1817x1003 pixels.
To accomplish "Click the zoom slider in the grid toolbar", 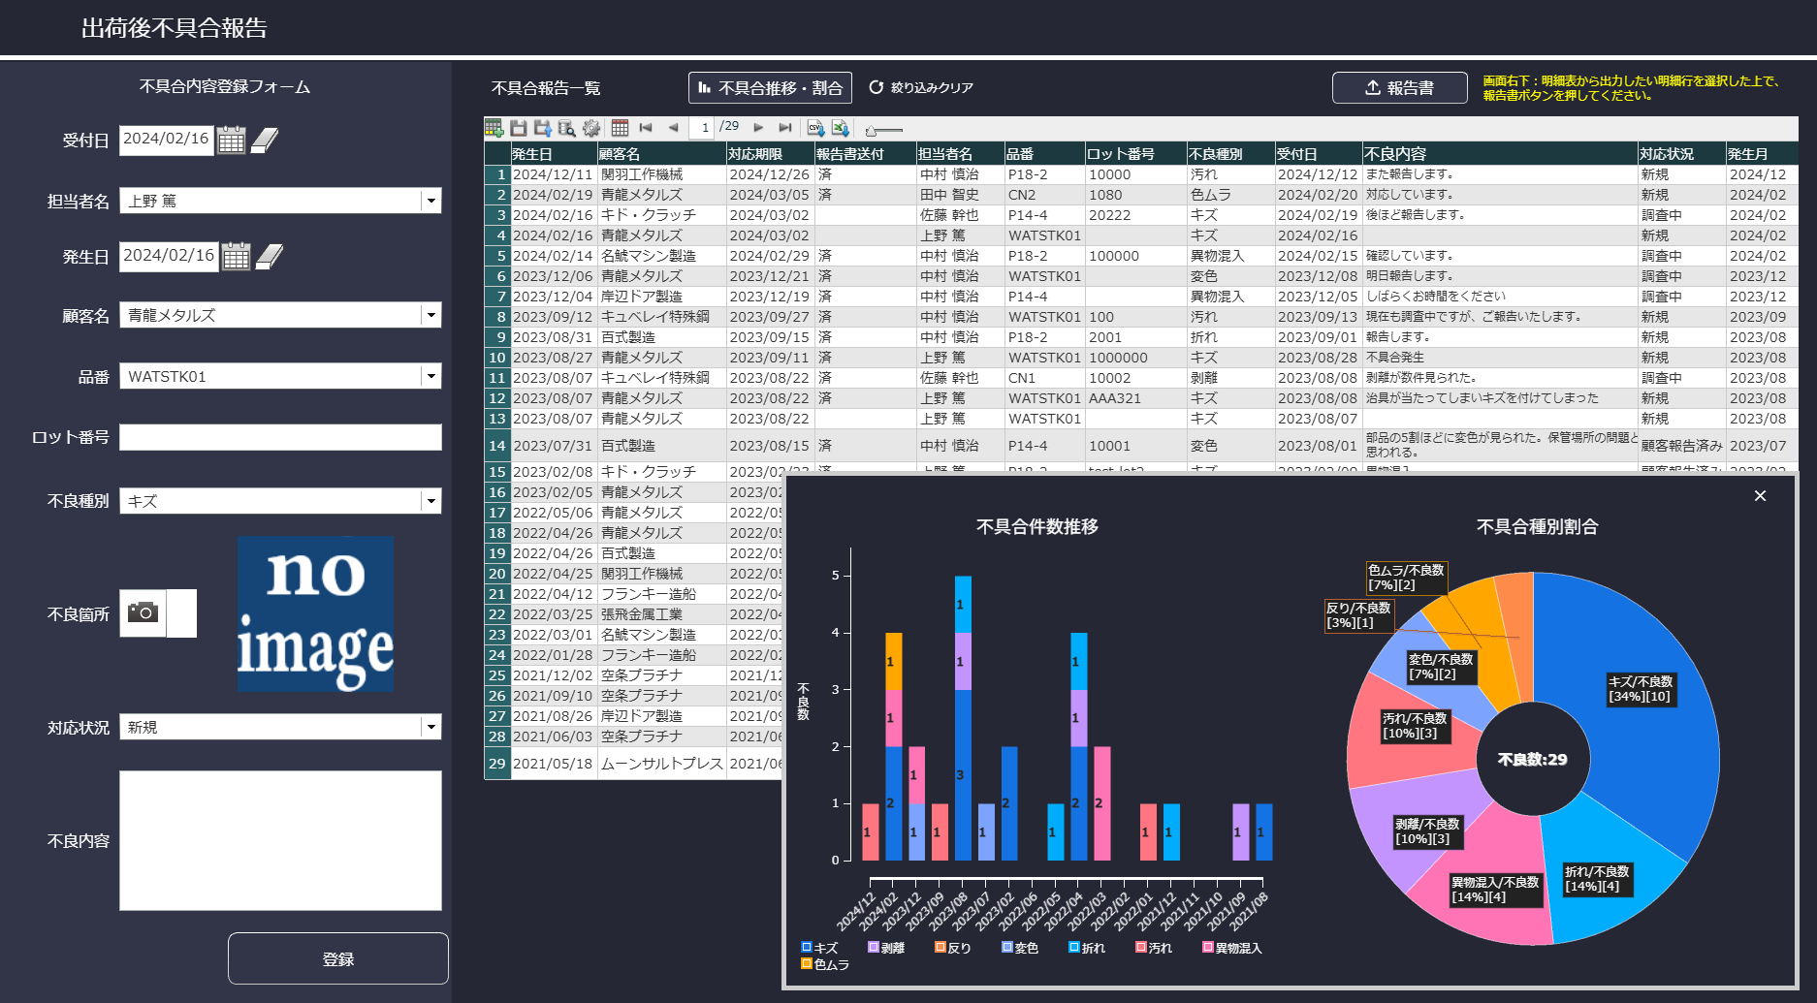I will coord(883,130).
